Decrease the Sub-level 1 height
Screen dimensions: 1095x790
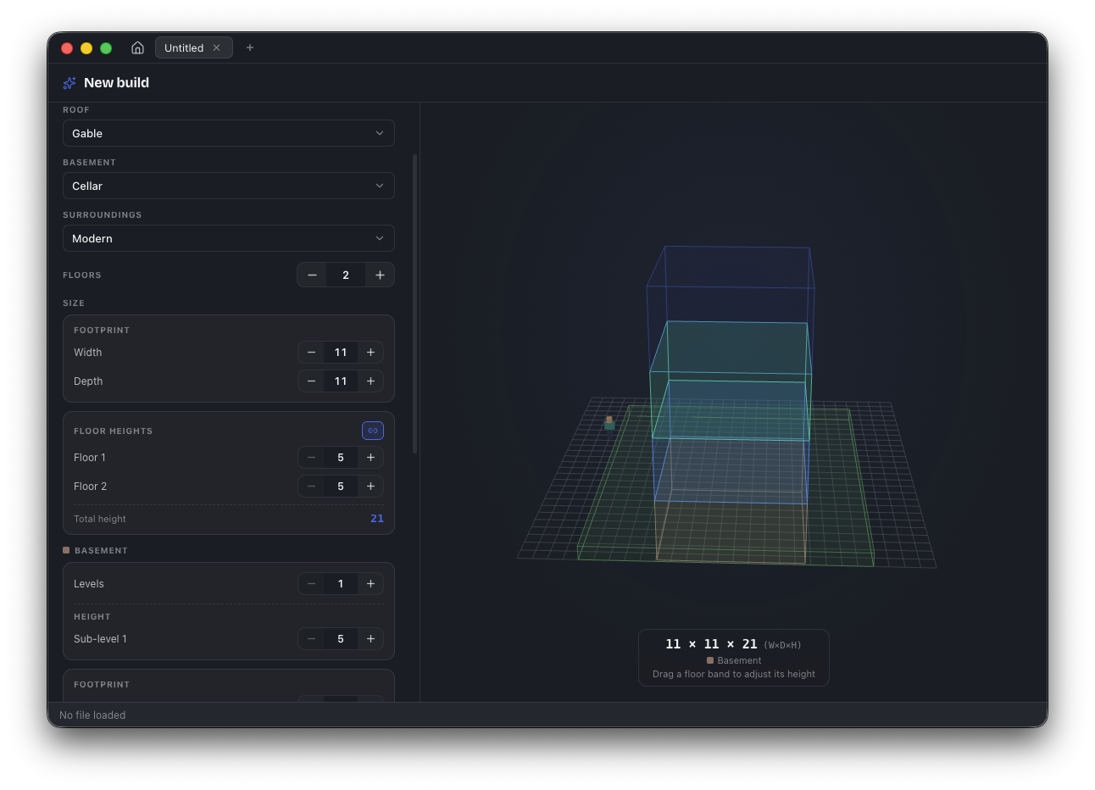pos(311,639)
